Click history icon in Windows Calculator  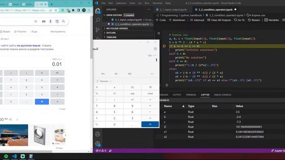click(155, 49)
